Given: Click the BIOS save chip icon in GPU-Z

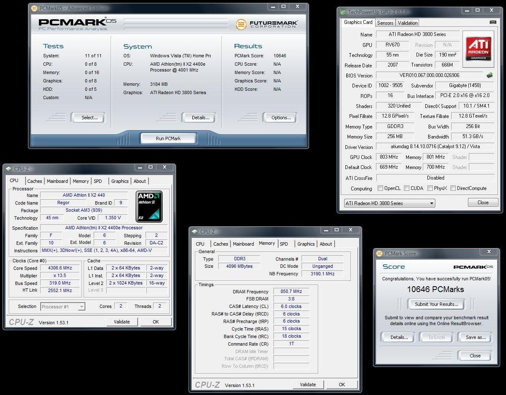Looking at the screenshot, I should pos(489,75).
